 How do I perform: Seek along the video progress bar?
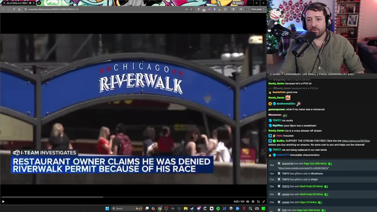[133, 197]
